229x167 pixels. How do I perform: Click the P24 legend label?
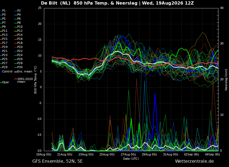click(20, 55)
